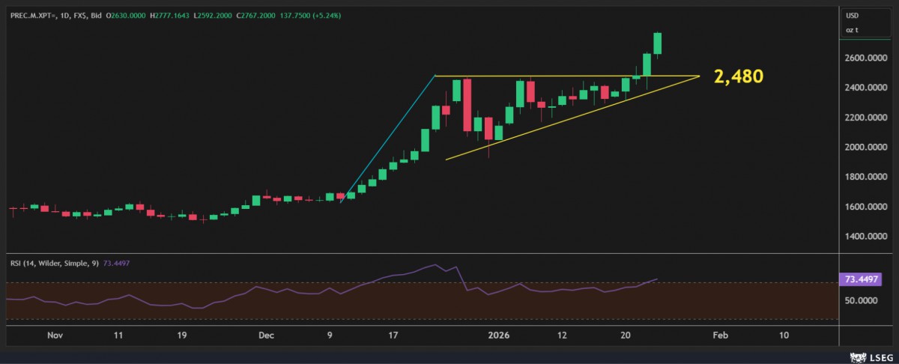Click the oz t unit label
The height and width of the screenshot is (364, 899).
tap(853, 30)
